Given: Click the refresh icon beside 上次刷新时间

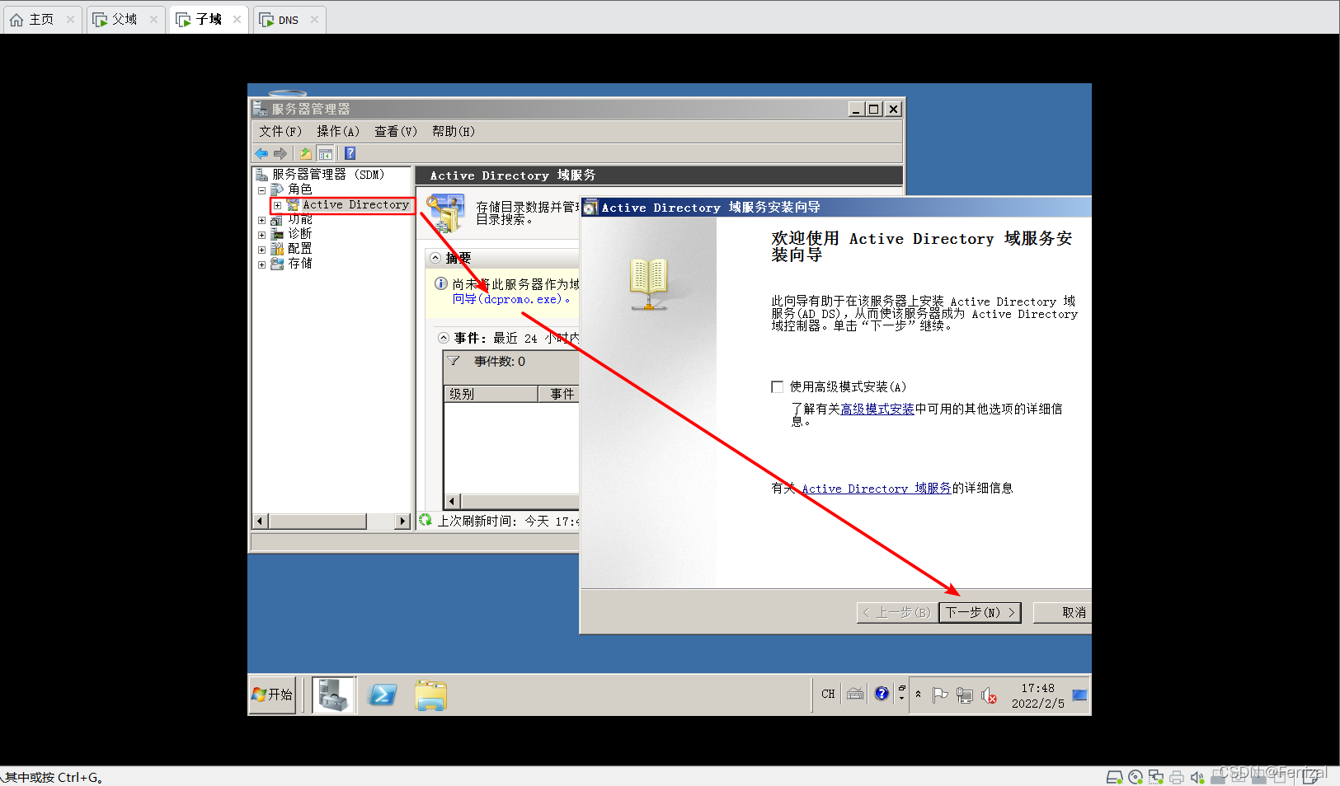Looking at the screenshot, I should click(x=426, y=520).
